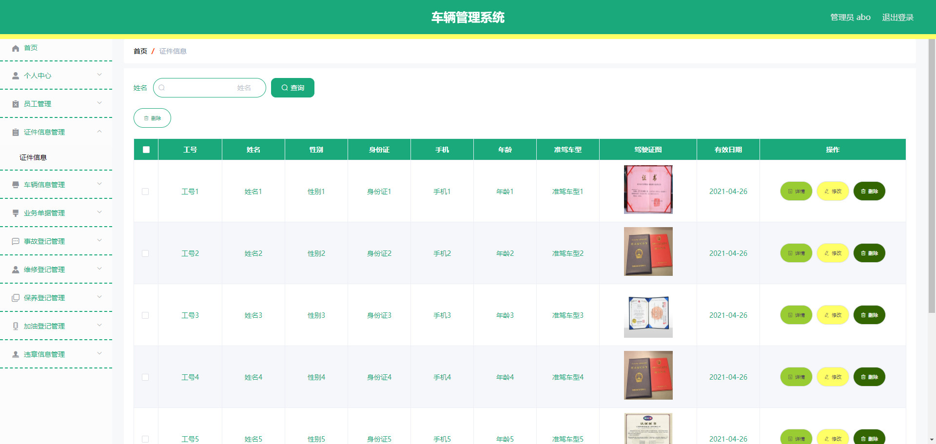Click the 违章信息管理 sidebar icon
The width and height of the screenshot is (936, 444).
pyautogui.click(x=16, y=354)
